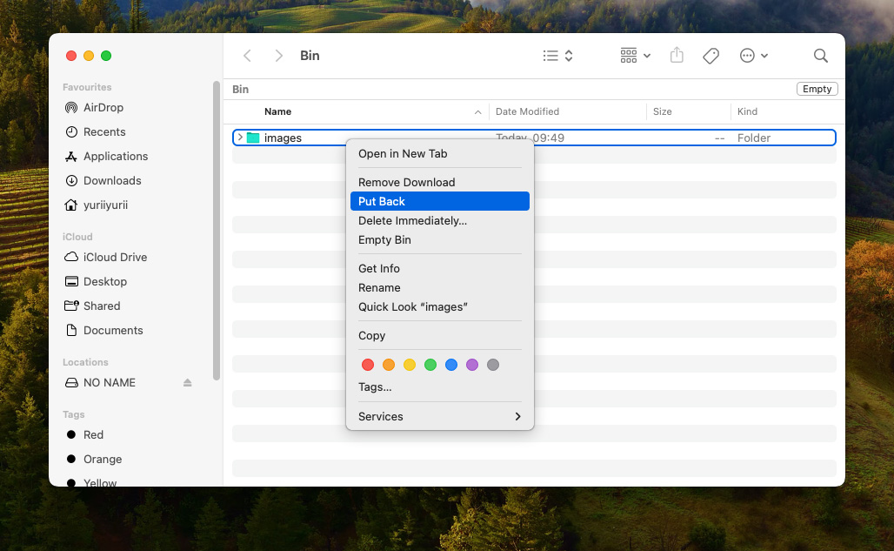Click the back navigation arrow

(x=247, y=55)
